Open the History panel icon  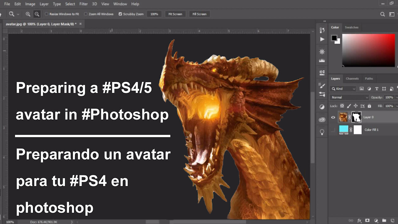[x=322, y=30]
